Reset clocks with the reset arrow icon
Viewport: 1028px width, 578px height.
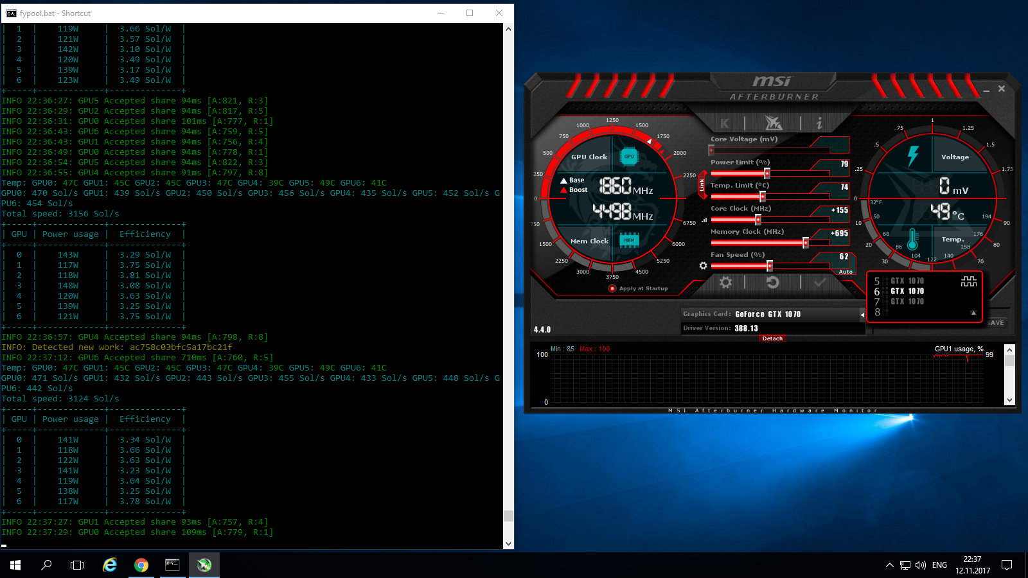click(x=772, y=283)
